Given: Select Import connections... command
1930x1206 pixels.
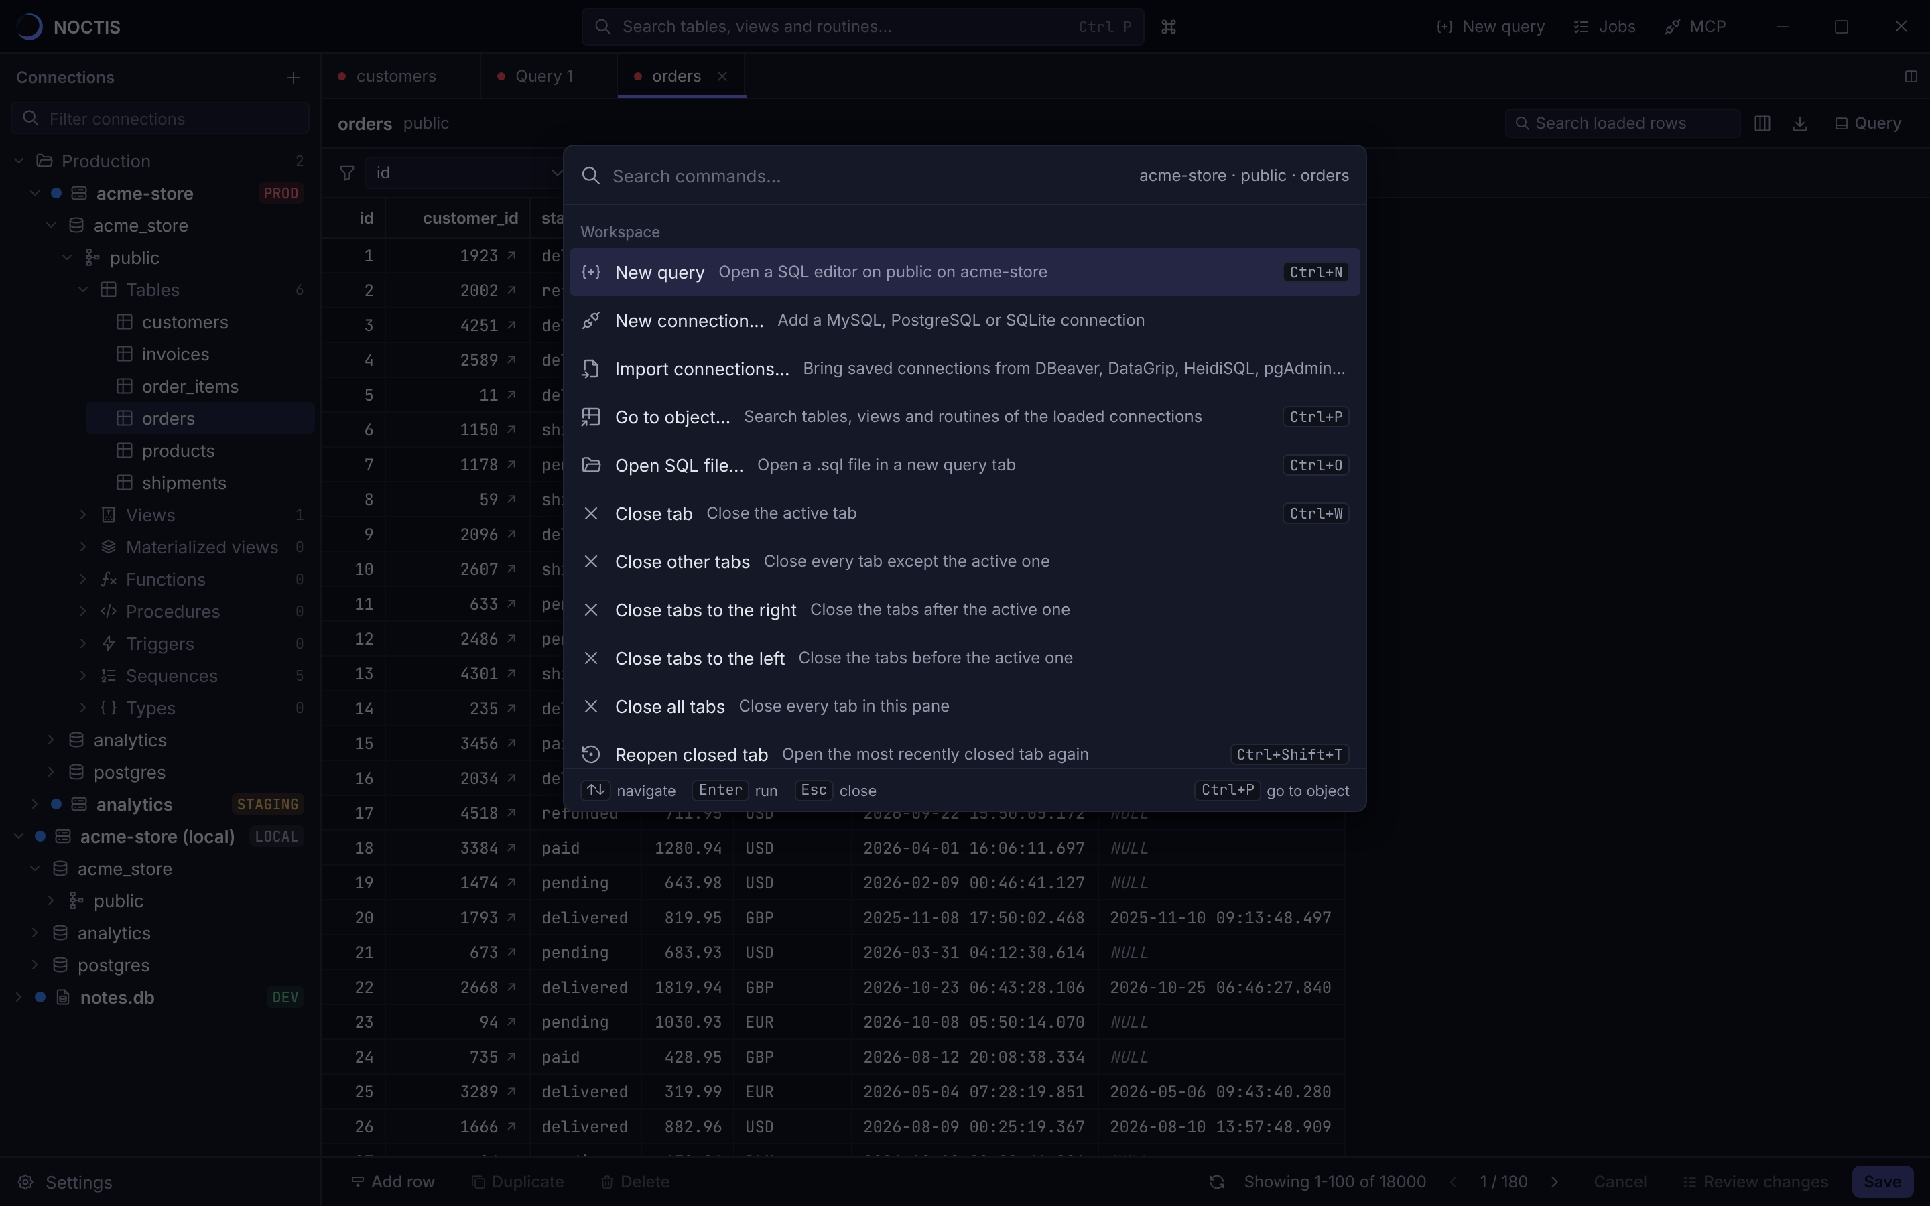Looking at the screenshot, I should point(964,368).
